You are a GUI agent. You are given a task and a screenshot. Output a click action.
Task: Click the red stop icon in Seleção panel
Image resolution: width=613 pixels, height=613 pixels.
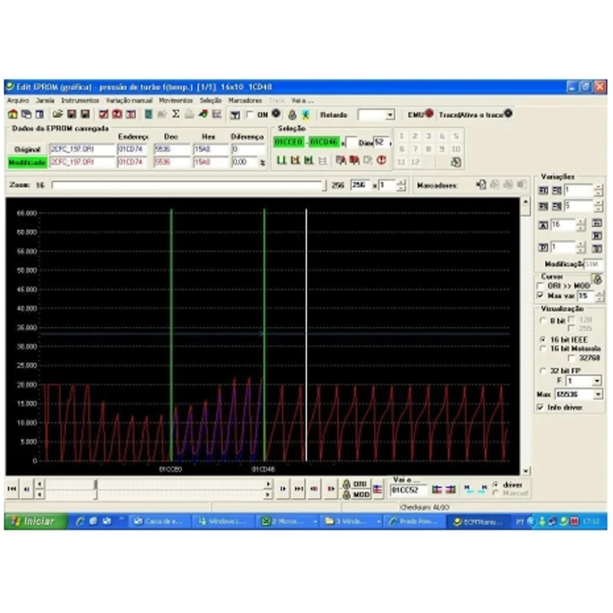(381, 160)
